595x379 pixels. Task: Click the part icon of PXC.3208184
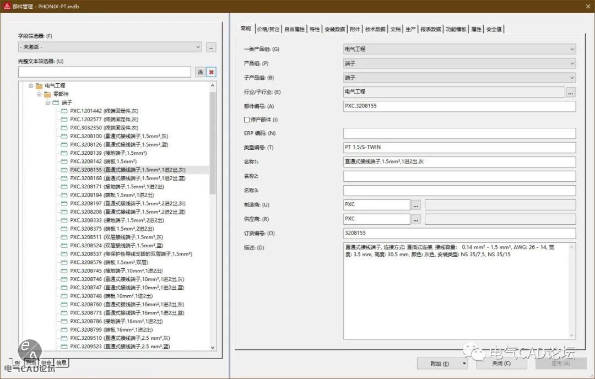point(64,195)
